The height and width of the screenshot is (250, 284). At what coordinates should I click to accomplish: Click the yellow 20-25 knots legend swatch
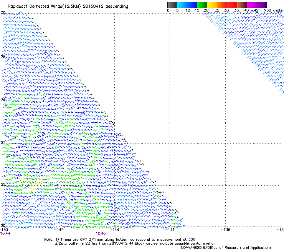pyautogui.click(x=212, y=5)
